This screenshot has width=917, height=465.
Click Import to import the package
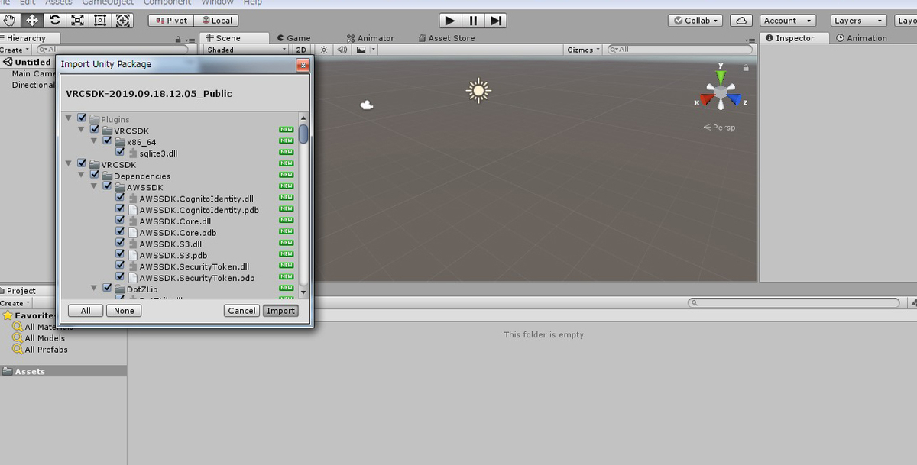click(280, 311)
